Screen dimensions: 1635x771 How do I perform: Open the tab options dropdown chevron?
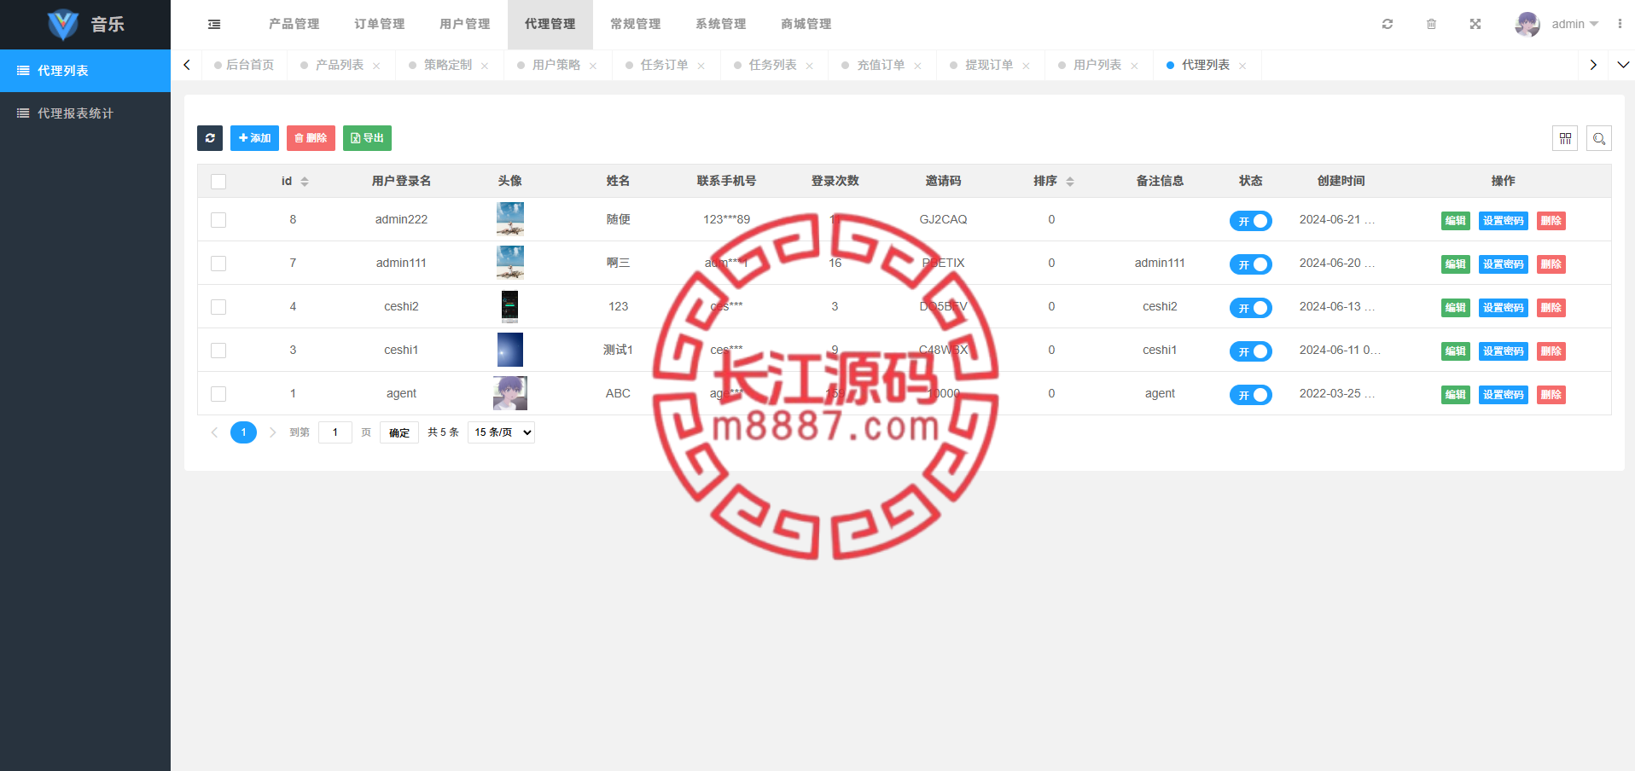pyautogui.click(x=1623, y=65)
